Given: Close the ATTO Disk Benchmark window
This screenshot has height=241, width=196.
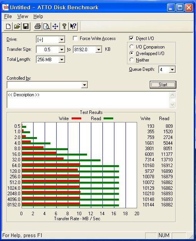Looking at the screenshot, I should (189, 7).
